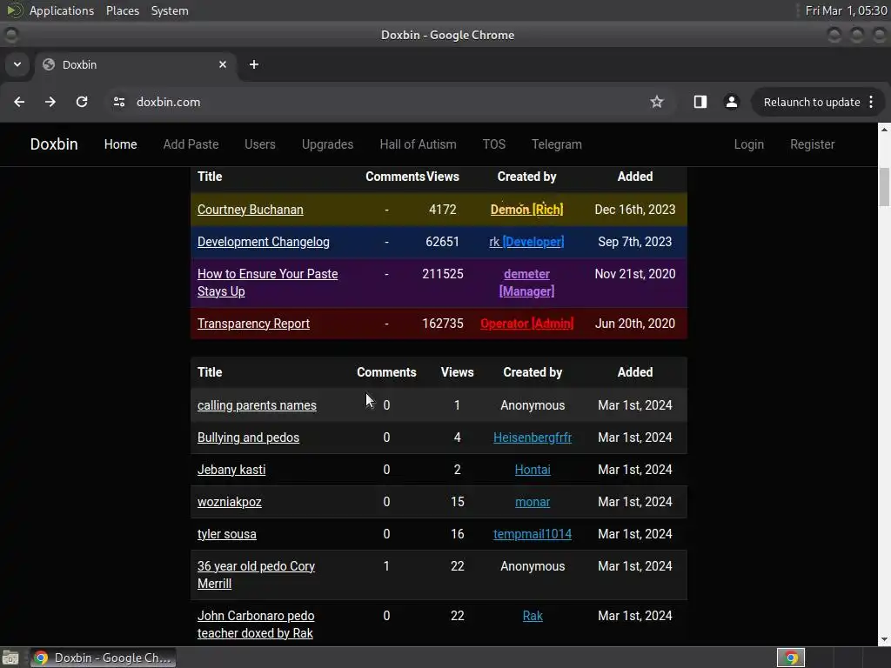Click the Register link
Screen dimensions: 891x668
coord(813,144)
